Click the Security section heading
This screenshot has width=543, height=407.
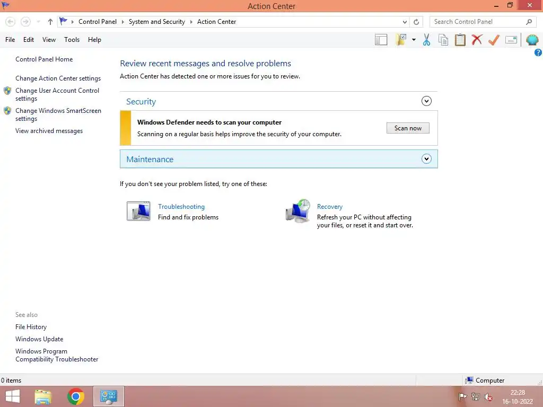click(x=141, y=101)
